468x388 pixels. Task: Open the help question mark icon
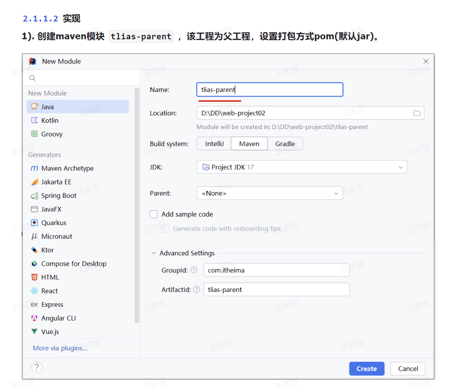pyautogui.click(x=37, y=367)
